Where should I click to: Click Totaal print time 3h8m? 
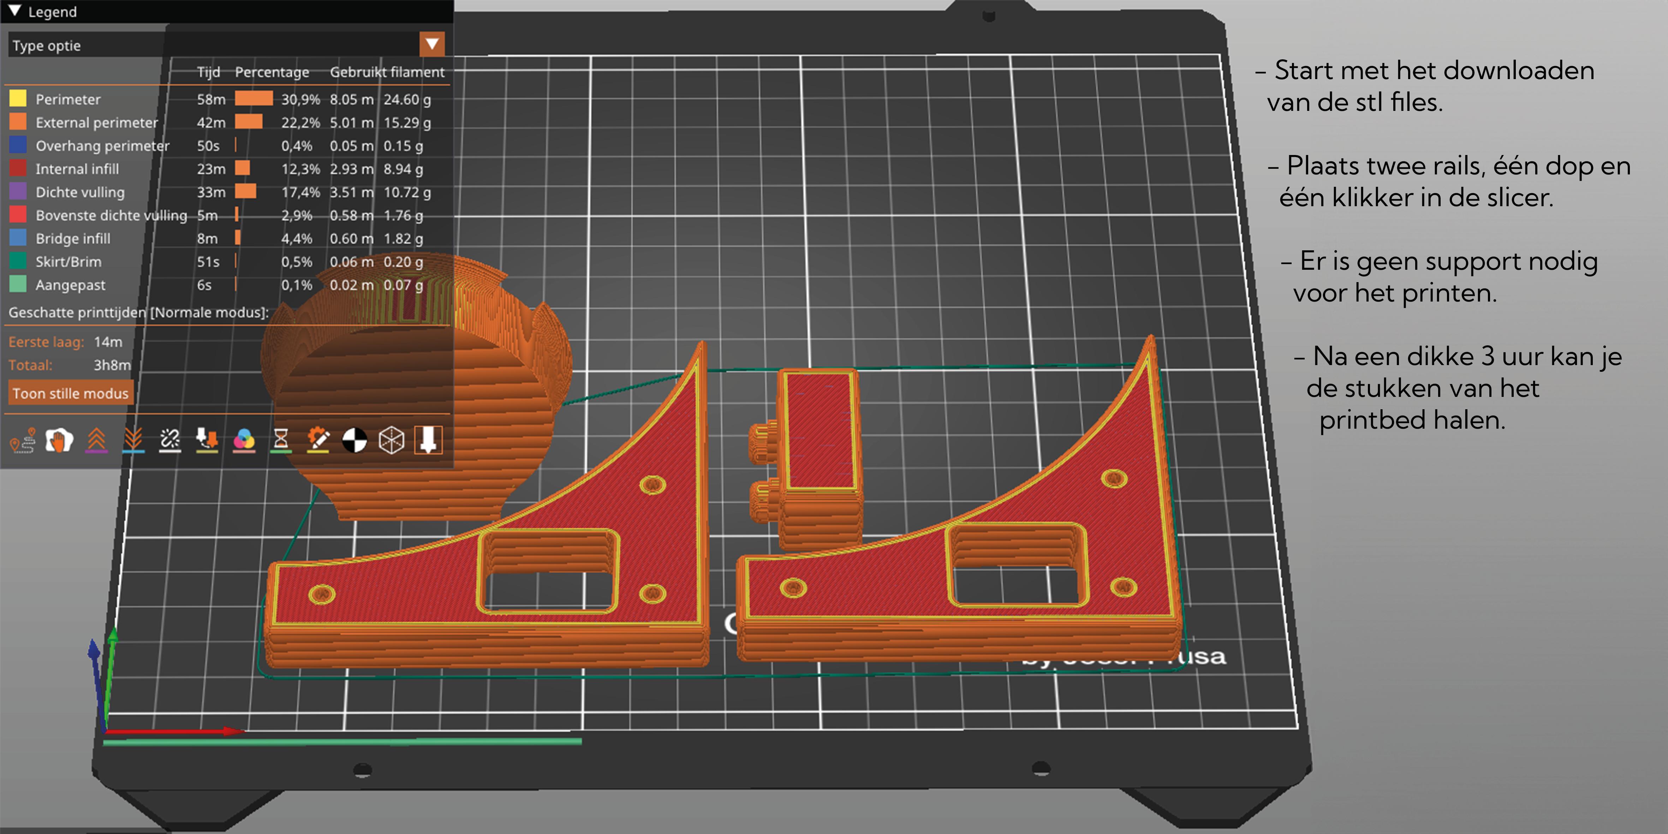point(112,365)
